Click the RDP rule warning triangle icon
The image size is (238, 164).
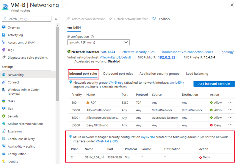coord(88,102)
